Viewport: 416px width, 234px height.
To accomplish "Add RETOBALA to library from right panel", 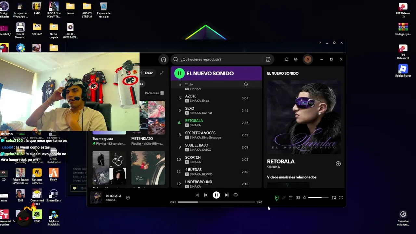I will tap(338, 164).
